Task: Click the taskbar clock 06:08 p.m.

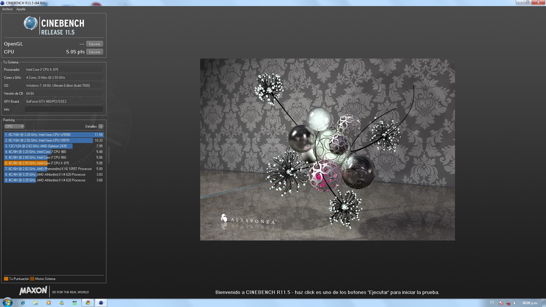Action: click(530, 303)
